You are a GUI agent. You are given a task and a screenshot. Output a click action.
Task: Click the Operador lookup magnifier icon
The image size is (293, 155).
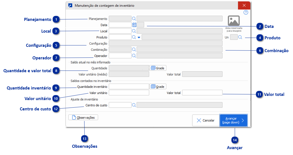[134, 55]
